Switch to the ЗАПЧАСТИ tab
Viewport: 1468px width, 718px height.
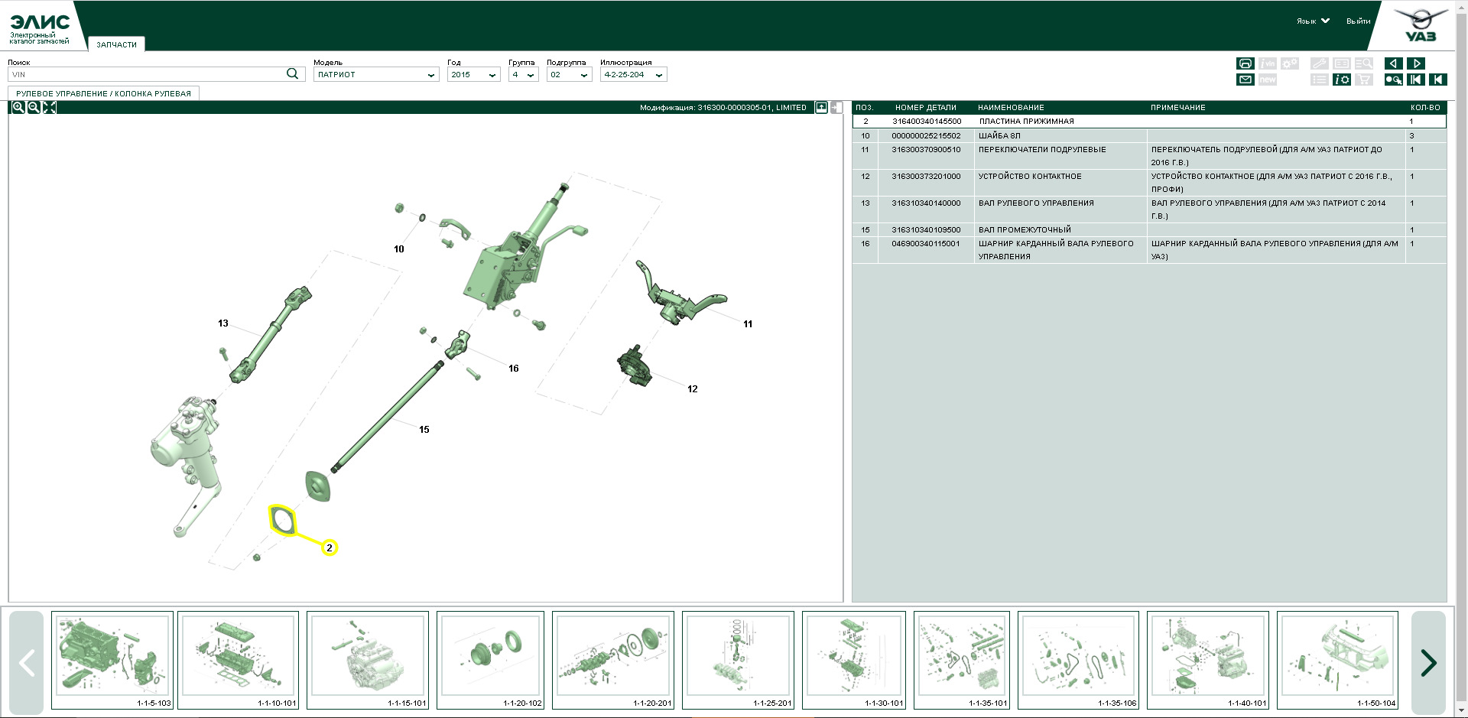[x=116, y=44]
